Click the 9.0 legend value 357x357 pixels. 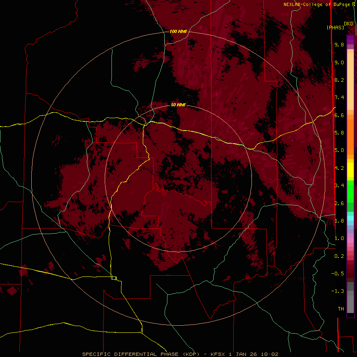(339, 62)
